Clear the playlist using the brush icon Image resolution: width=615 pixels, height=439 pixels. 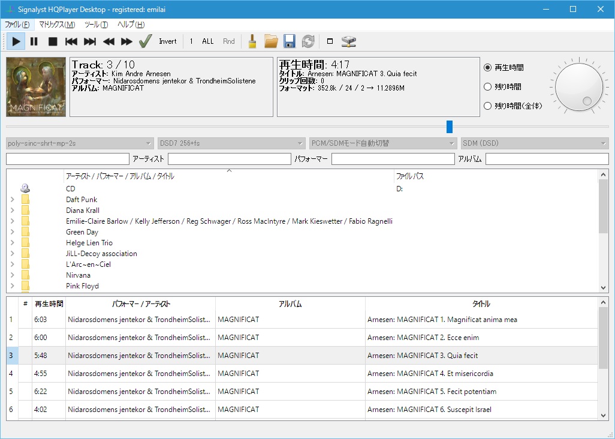[251, 41]
